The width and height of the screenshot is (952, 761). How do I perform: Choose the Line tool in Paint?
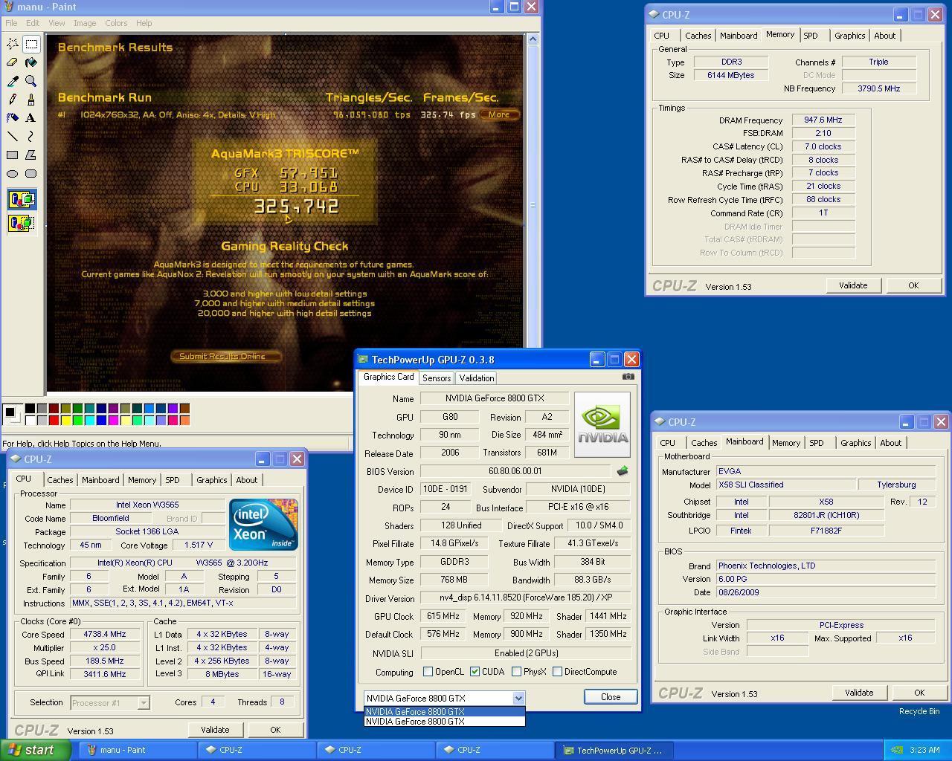(x=13, y=137)
